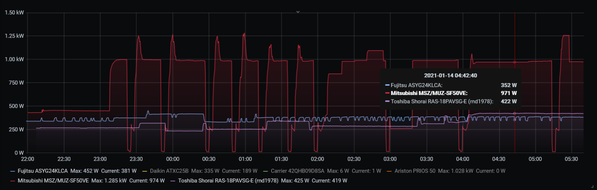The width and height of the screenshot is (597, 190).
Task: Click the tooltip Fujitsu ASYG24KLCA row label
Action: pyautogui.click(x=416, y=85)
